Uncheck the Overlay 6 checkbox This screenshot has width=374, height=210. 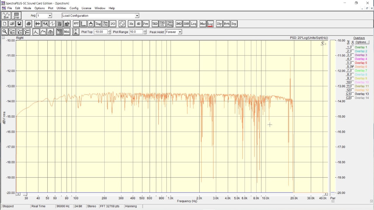click(352, 67)
